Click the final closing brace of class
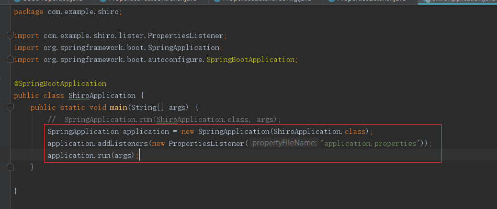This screenshot has width=497, height=209. [x=16, y=191]
